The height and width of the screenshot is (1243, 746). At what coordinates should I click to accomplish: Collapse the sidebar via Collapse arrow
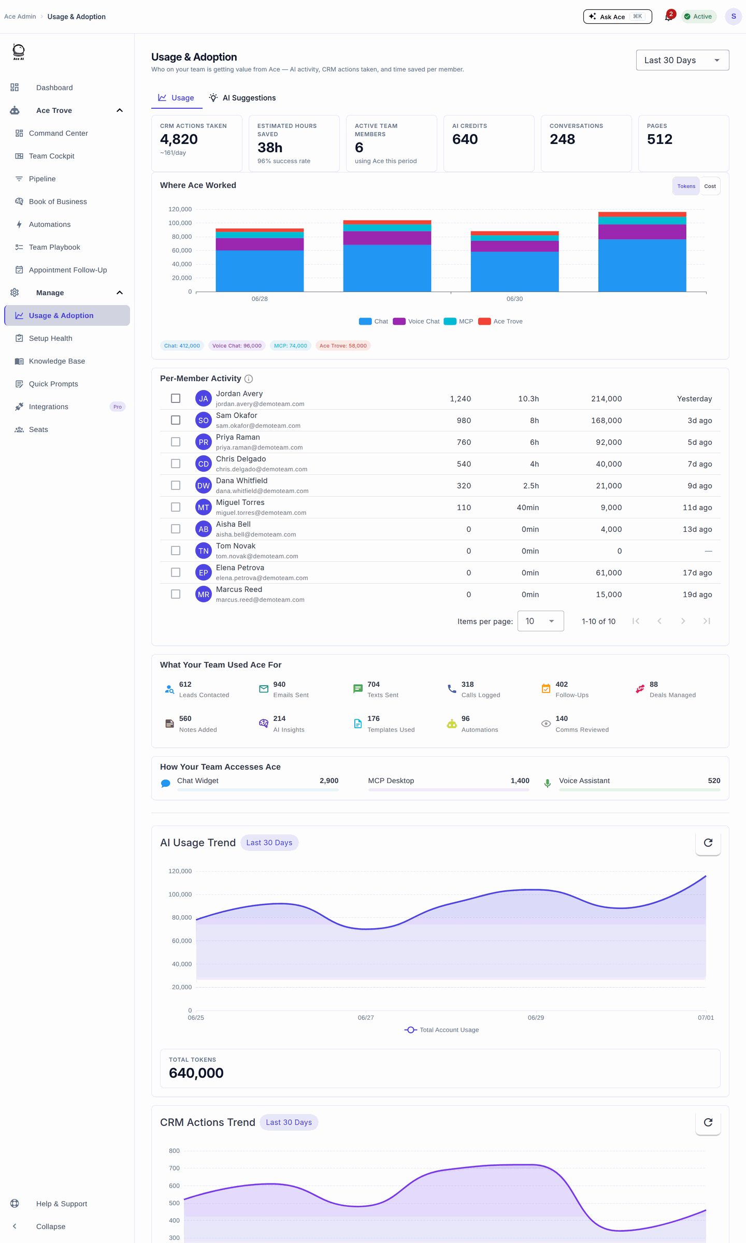[15, 1226]
